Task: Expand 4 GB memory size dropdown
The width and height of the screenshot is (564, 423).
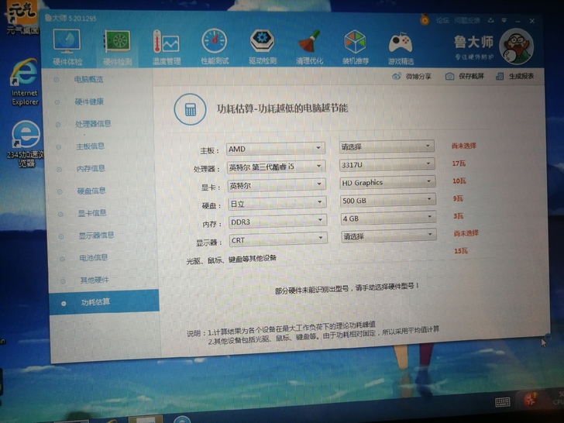Action: [x=388, y=218]
